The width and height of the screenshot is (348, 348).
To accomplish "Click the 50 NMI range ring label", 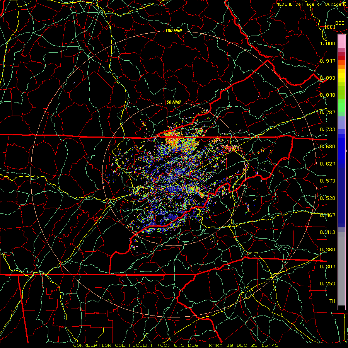I will tap(174, 102).
